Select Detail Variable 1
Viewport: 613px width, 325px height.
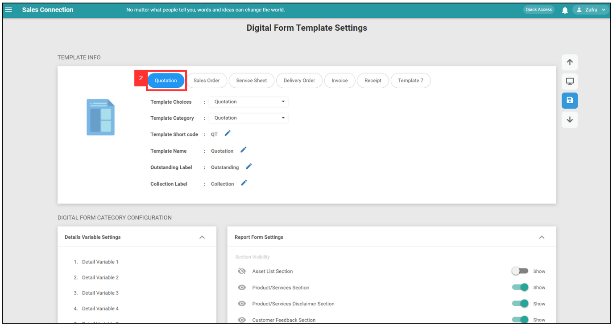tap(100, 262)
